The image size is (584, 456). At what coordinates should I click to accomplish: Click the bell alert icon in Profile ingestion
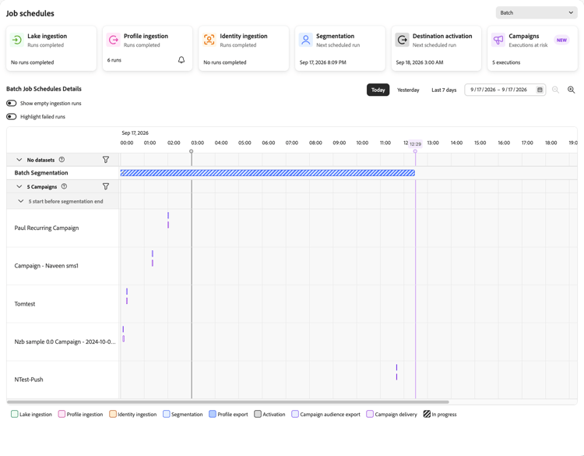(x=181, y=60)
